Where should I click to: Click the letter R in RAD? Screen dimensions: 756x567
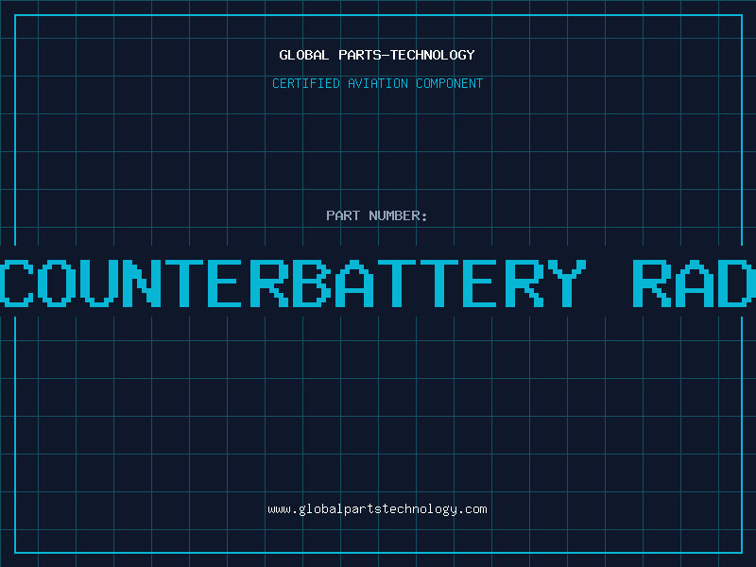point(651,283)
